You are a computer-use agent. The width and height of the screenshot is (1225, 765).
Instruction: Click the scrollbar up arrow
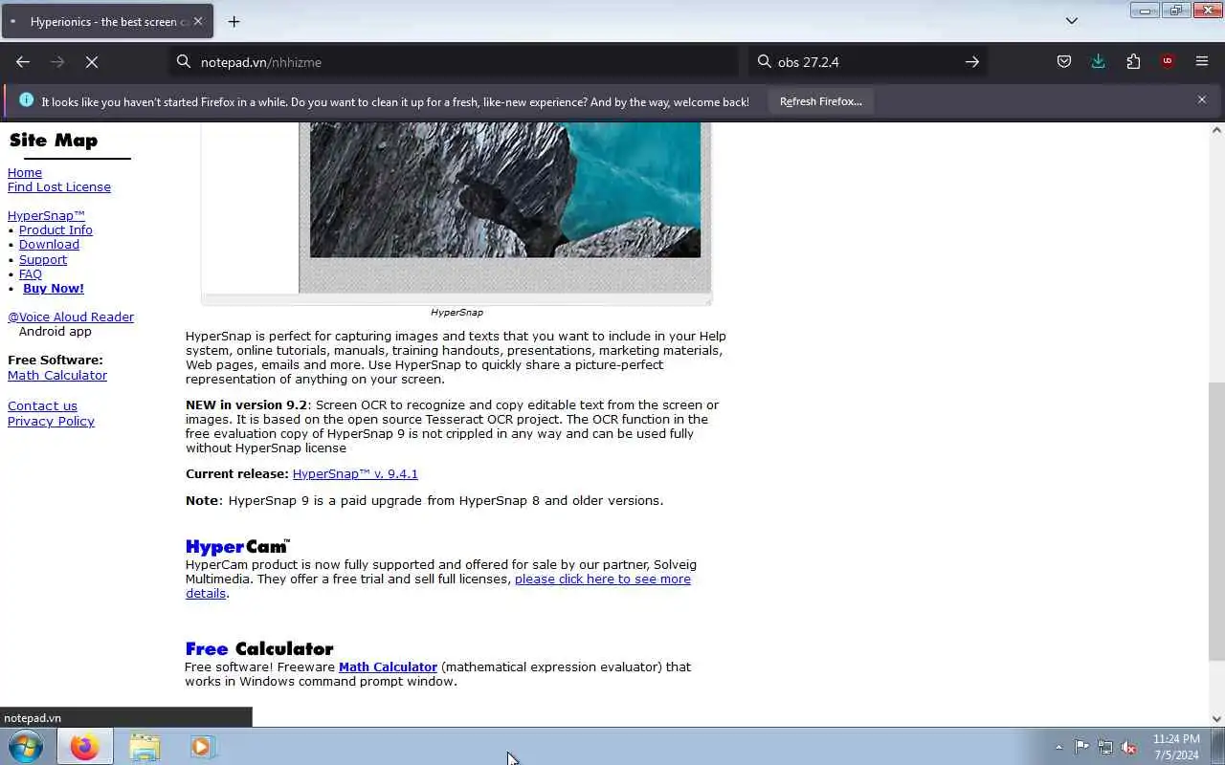[1216, 130]
